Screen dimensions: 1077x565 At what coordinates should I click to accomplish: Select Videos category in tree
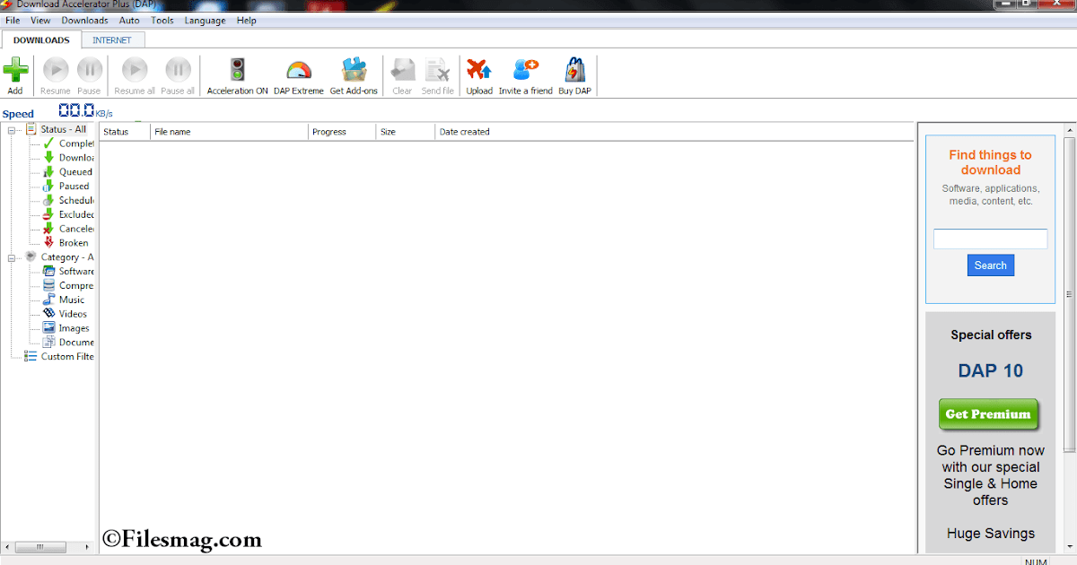[65, 314]
